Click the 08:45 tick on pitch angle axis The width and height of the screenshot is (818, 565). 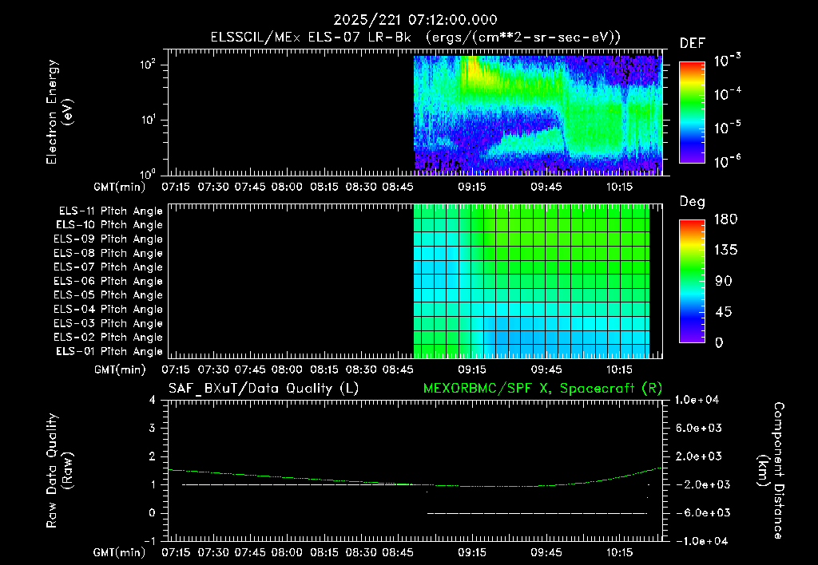pyautogui.click(x=398, y=369)
